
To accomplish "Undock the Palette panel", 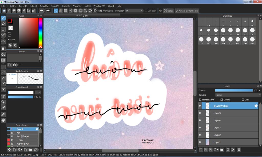I will 38,51.
